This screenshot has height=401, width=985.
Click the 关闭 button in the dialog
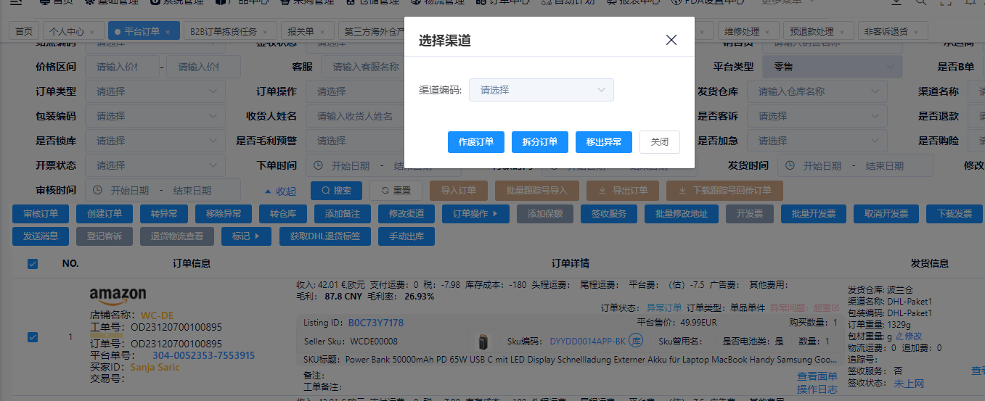click(660, 142)
